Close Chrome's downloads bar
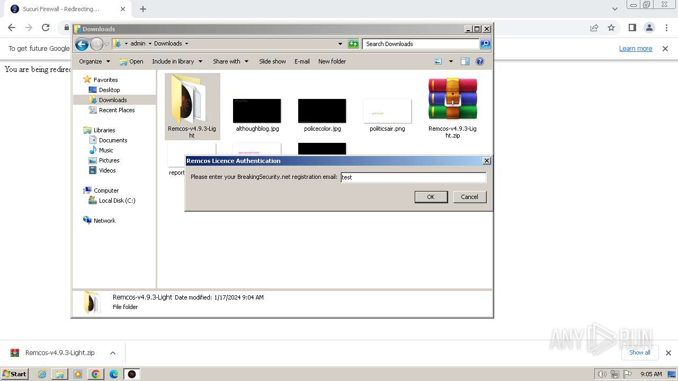The image size is (678, 381). (x=668, y=353)
